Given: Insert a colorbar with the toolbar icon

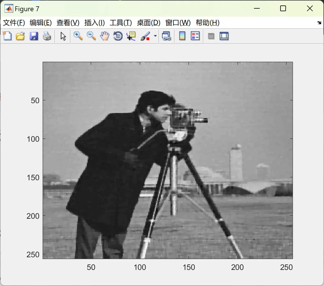Looking at the screenshot, I should pyautogui.click(x=182, y=36).
